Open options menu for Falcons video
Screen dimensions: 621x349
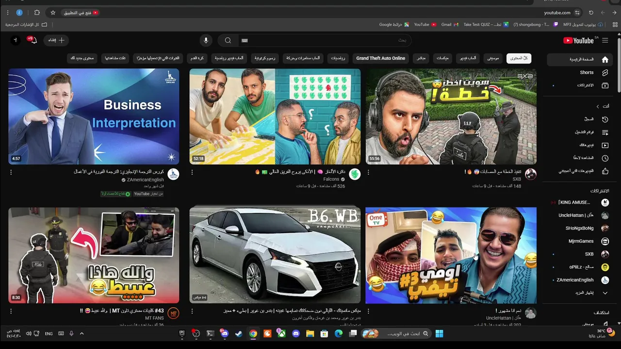tap(192, 172)
